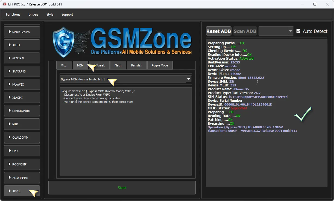Expand the ADB device combo box
This screenshot has height=201, width=334.
click(290, 31)
